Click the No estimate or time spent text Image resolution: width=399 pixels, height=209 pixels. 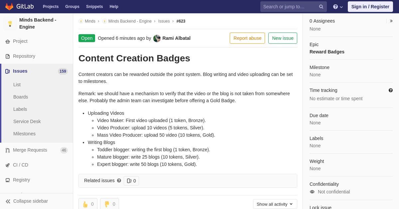point(336,99)
